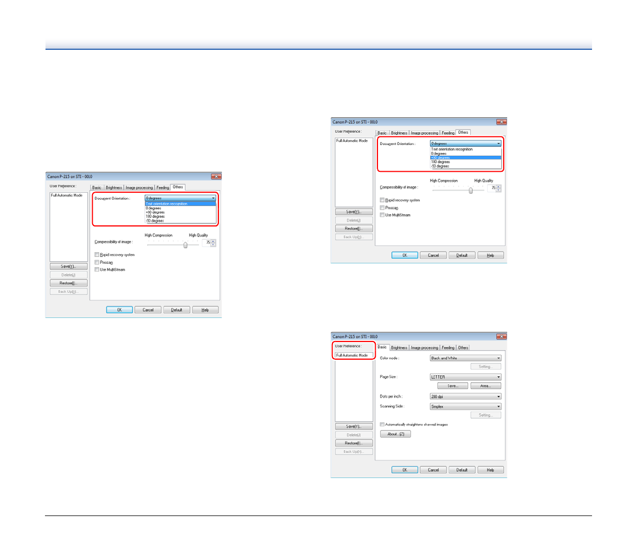Expand the Page Size dropdown set to LETTER
The height and width of the screenshot is (546, 637).
click(x=466, y=377)
